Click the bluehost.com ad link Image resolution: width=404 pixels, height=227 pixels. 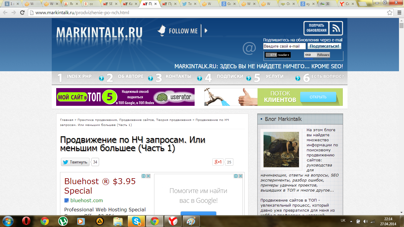87,200
